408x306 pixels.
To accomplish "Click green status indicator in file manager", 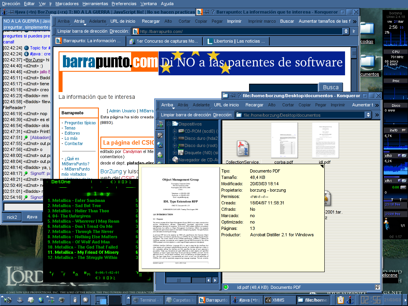I will (226, 287).
